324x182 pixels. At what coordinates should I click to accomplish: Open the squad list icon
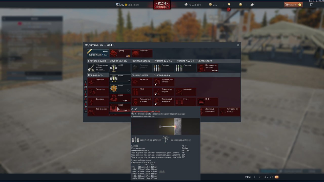(x=261, y=177)
